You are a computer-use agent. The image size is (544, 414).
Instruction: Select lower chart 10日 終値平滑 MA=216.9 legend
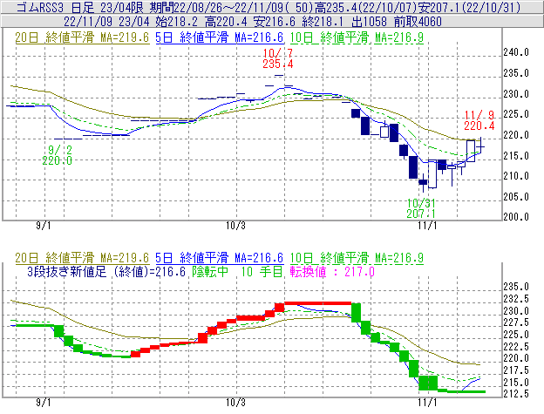(357, 258)
